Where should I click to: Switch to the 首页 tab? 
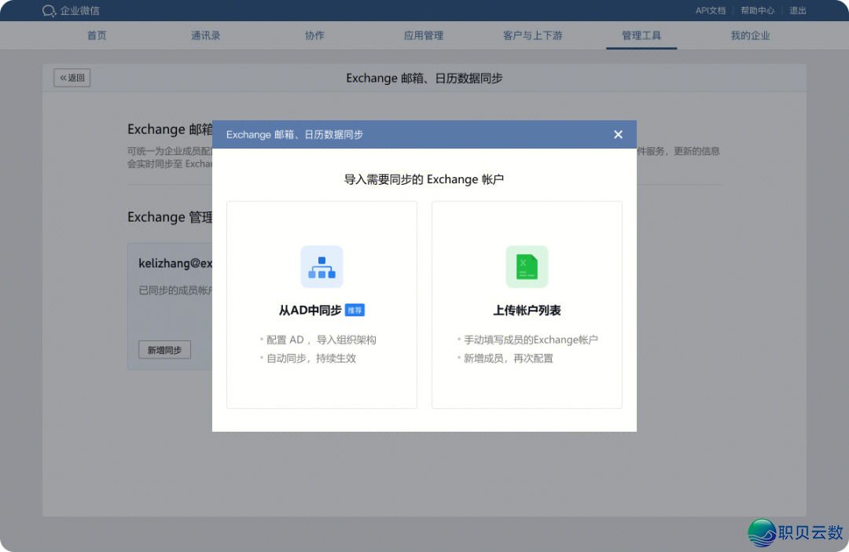coord(97,35)
